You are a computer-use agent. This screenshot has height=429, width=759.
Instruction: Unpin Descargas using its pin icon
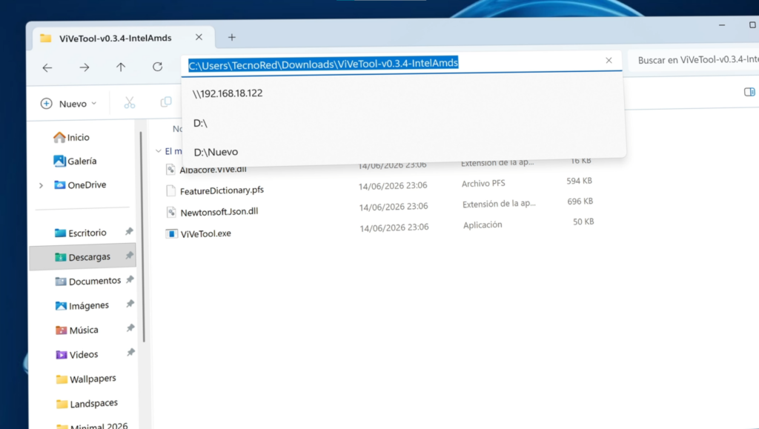[129, 256]
